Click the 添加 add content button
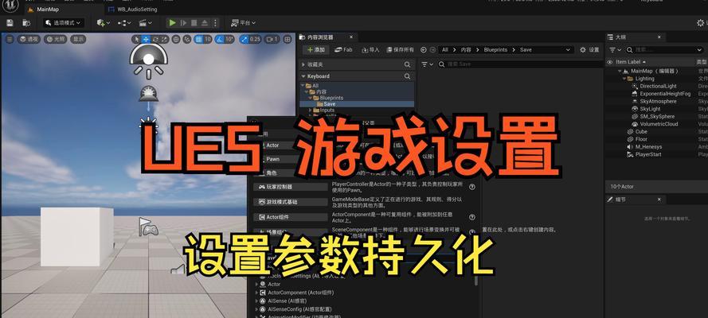708x318 pixels. click(x=315, y=50)
